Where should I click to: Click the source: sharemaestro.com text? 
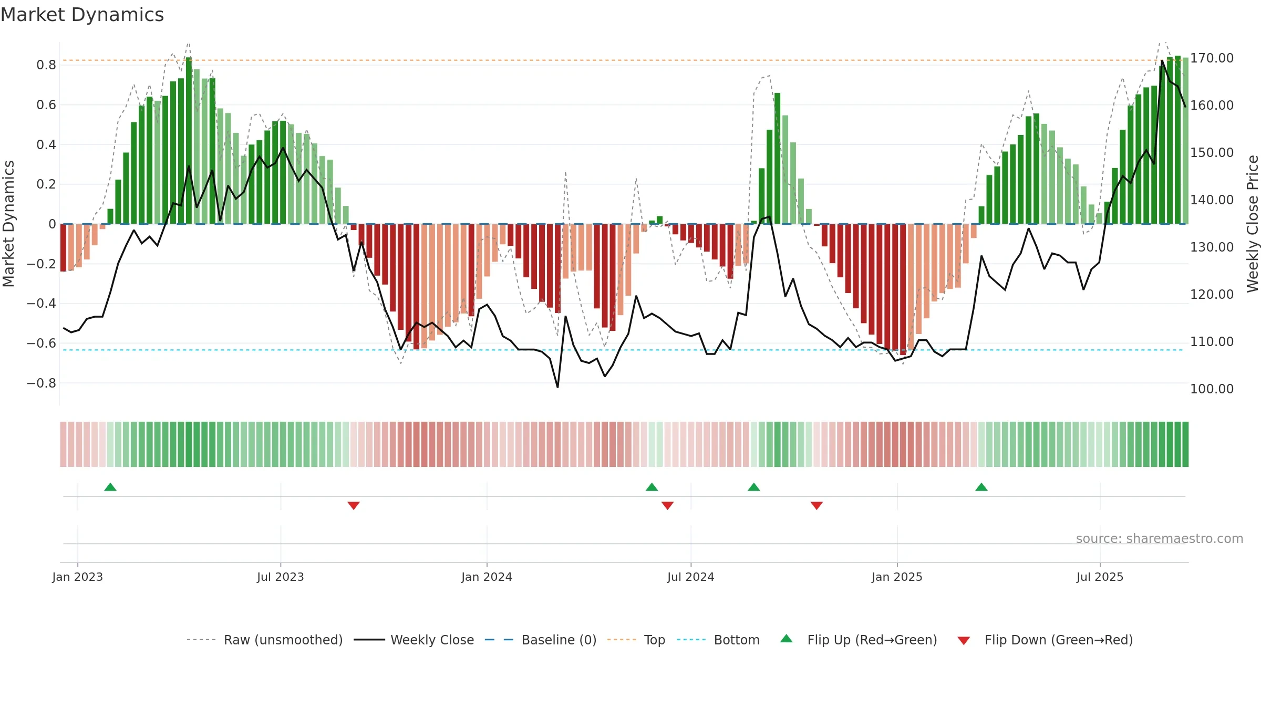1160,538
